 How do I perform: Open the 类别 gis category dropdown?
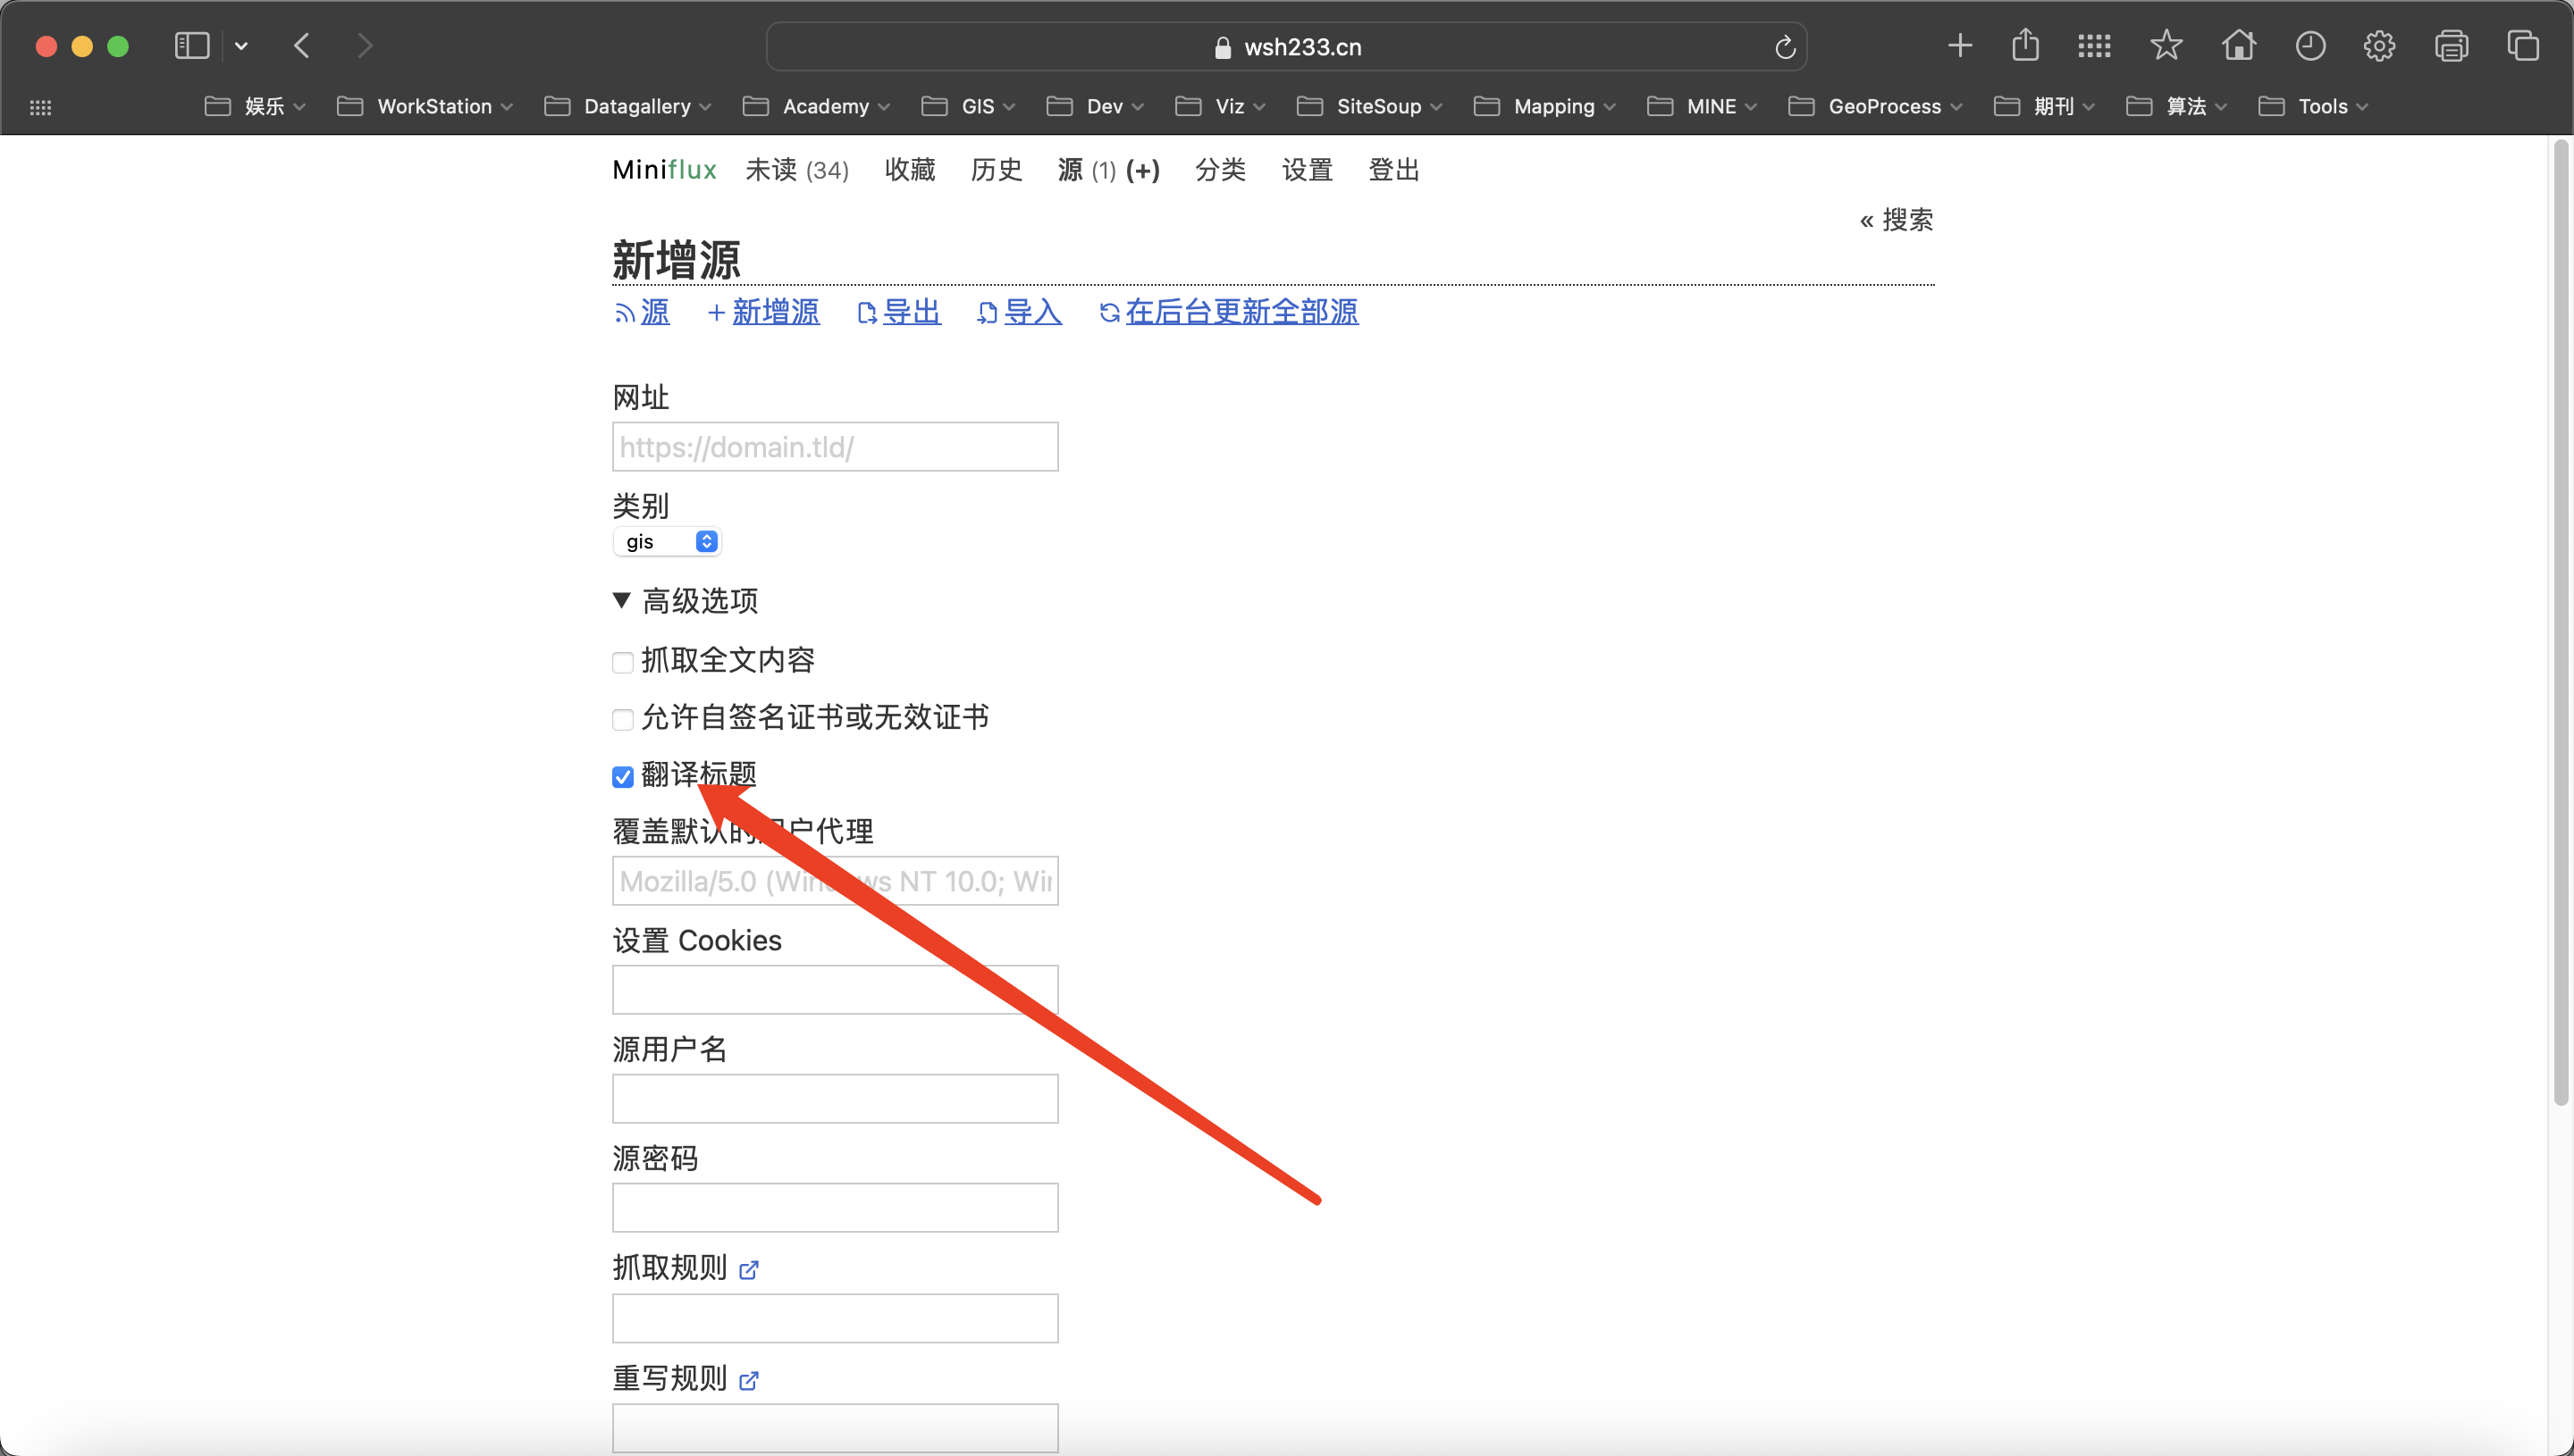coord(668,541)
